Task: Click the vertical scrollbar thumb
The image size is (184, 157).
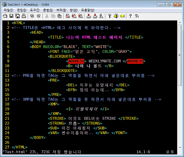Action: click(x=180, y=55)
